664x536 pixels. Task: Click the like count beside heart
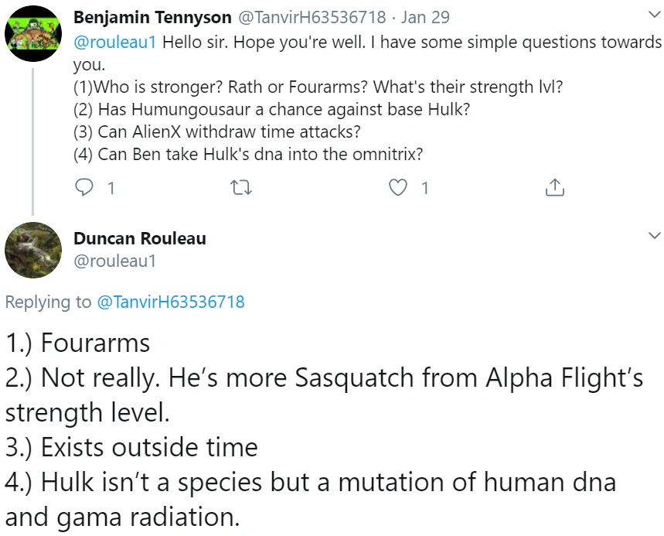[x=424, y=187]
